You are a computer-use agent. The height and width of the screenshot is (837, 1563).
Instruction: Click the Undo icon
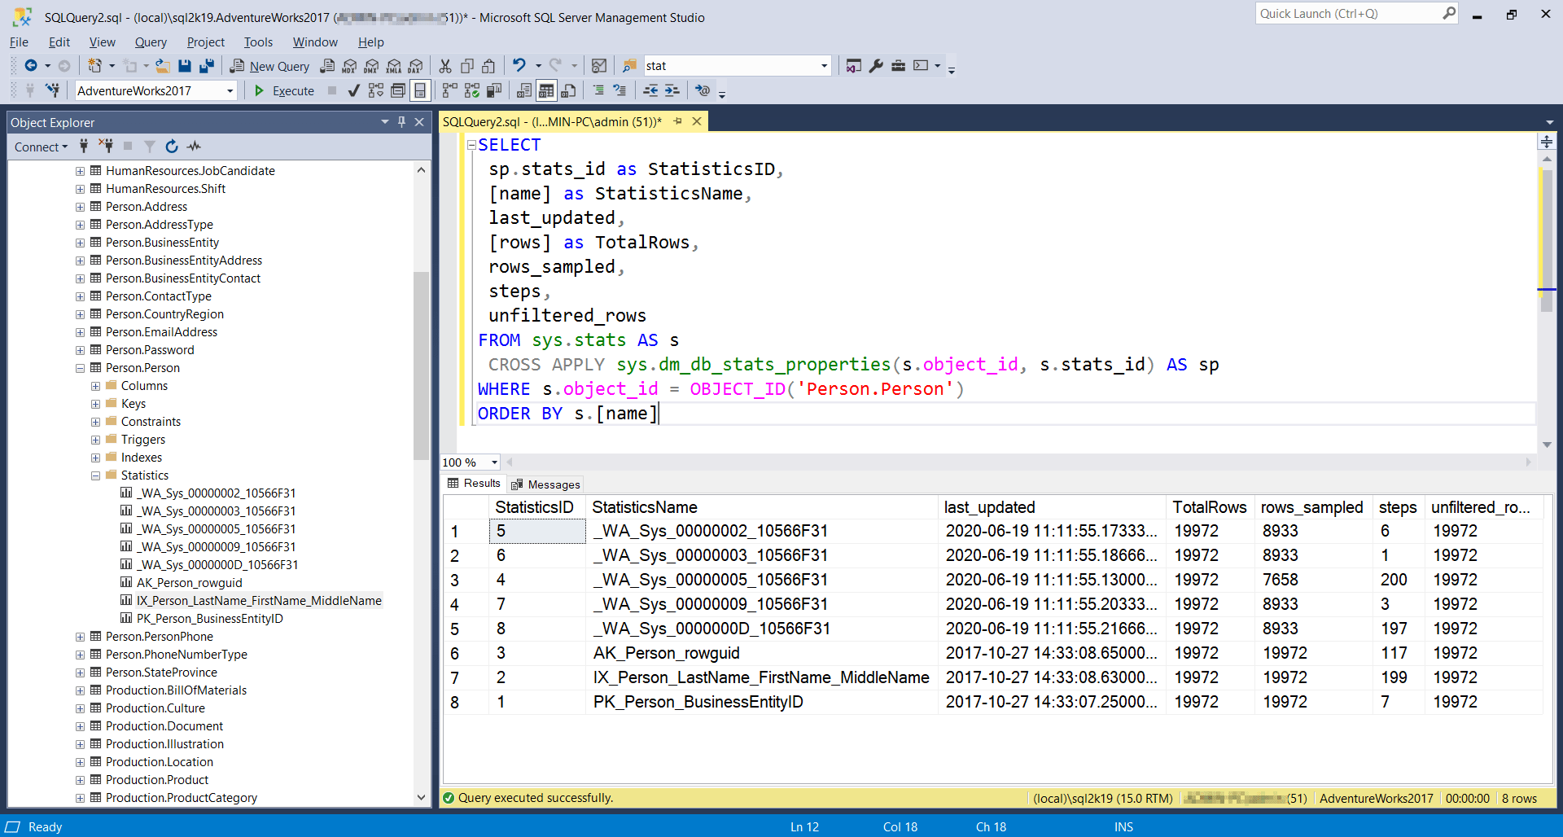(x=519, y=66)
